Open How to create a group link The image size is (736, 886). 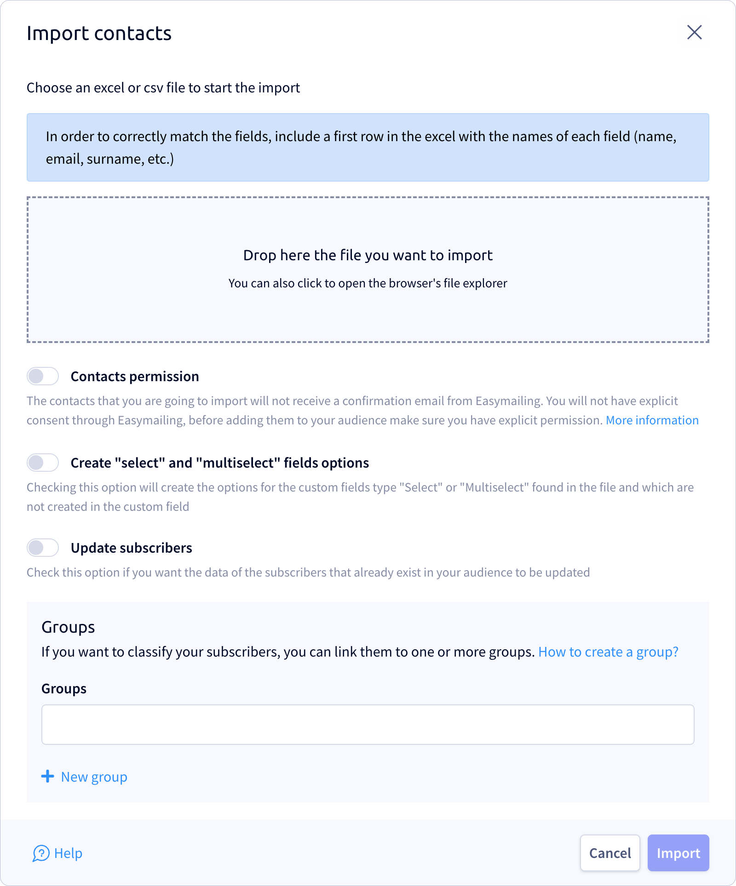[609, 652]
